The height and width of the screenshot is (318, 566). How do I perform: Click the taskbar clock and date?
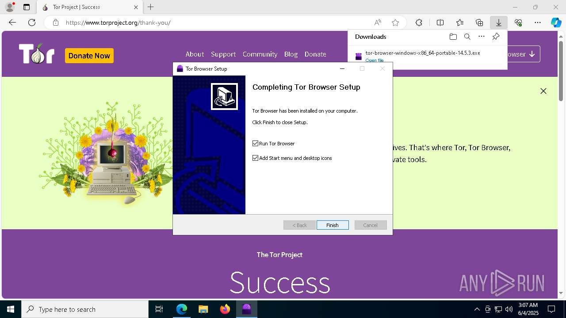pyautogui.click(x=528, y=309)
